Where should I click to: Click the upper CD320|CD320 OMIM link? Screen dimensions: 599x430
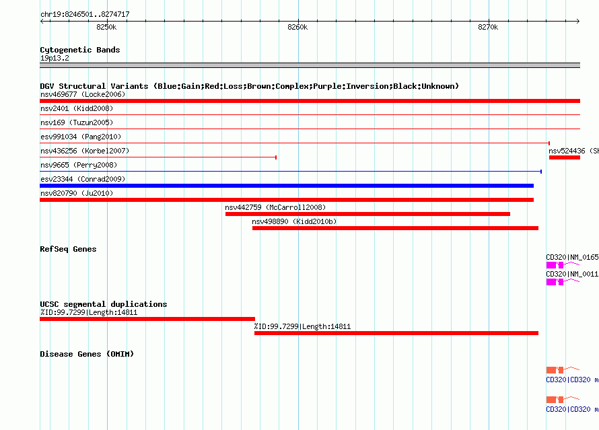click(572, 380)
